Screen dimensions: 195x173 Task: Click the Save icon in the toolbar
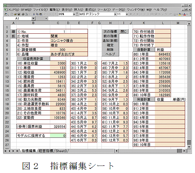point(19,14)
